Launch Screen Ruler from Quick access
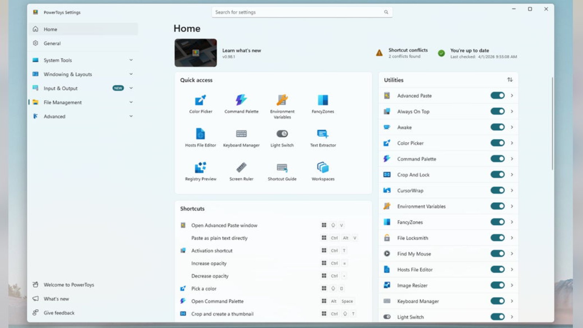Image resolution: width=583 pixels, height=328 pixels. (241, 171)
